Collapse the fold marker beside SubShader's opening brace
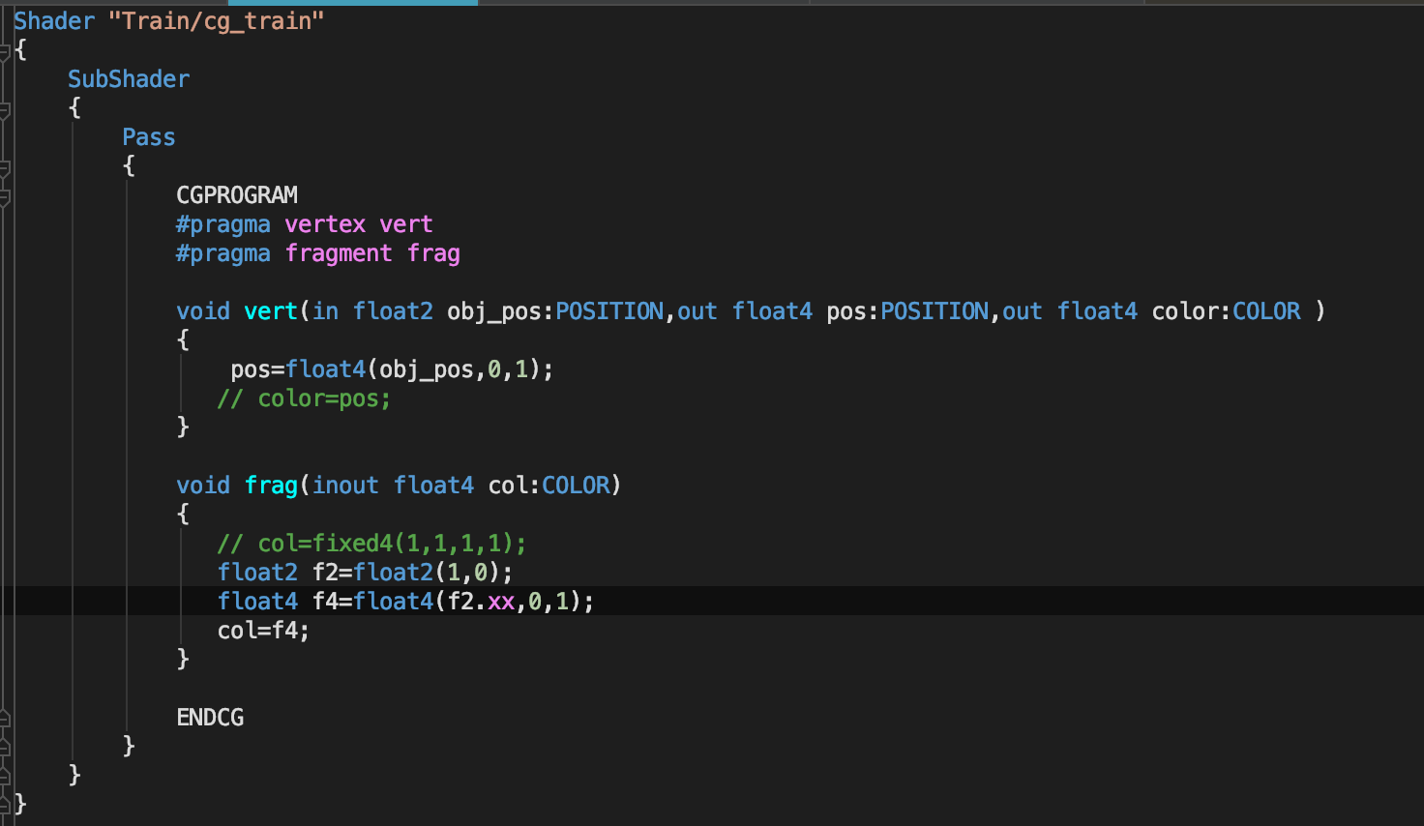 click(x=5, y=109)
